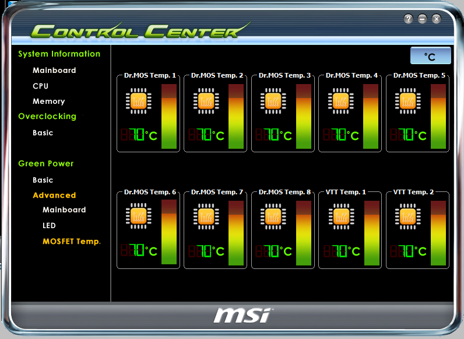This screenshot has width=464, height=339.
Task: Select CPU under System Information
Action: (x=41, y=86)
